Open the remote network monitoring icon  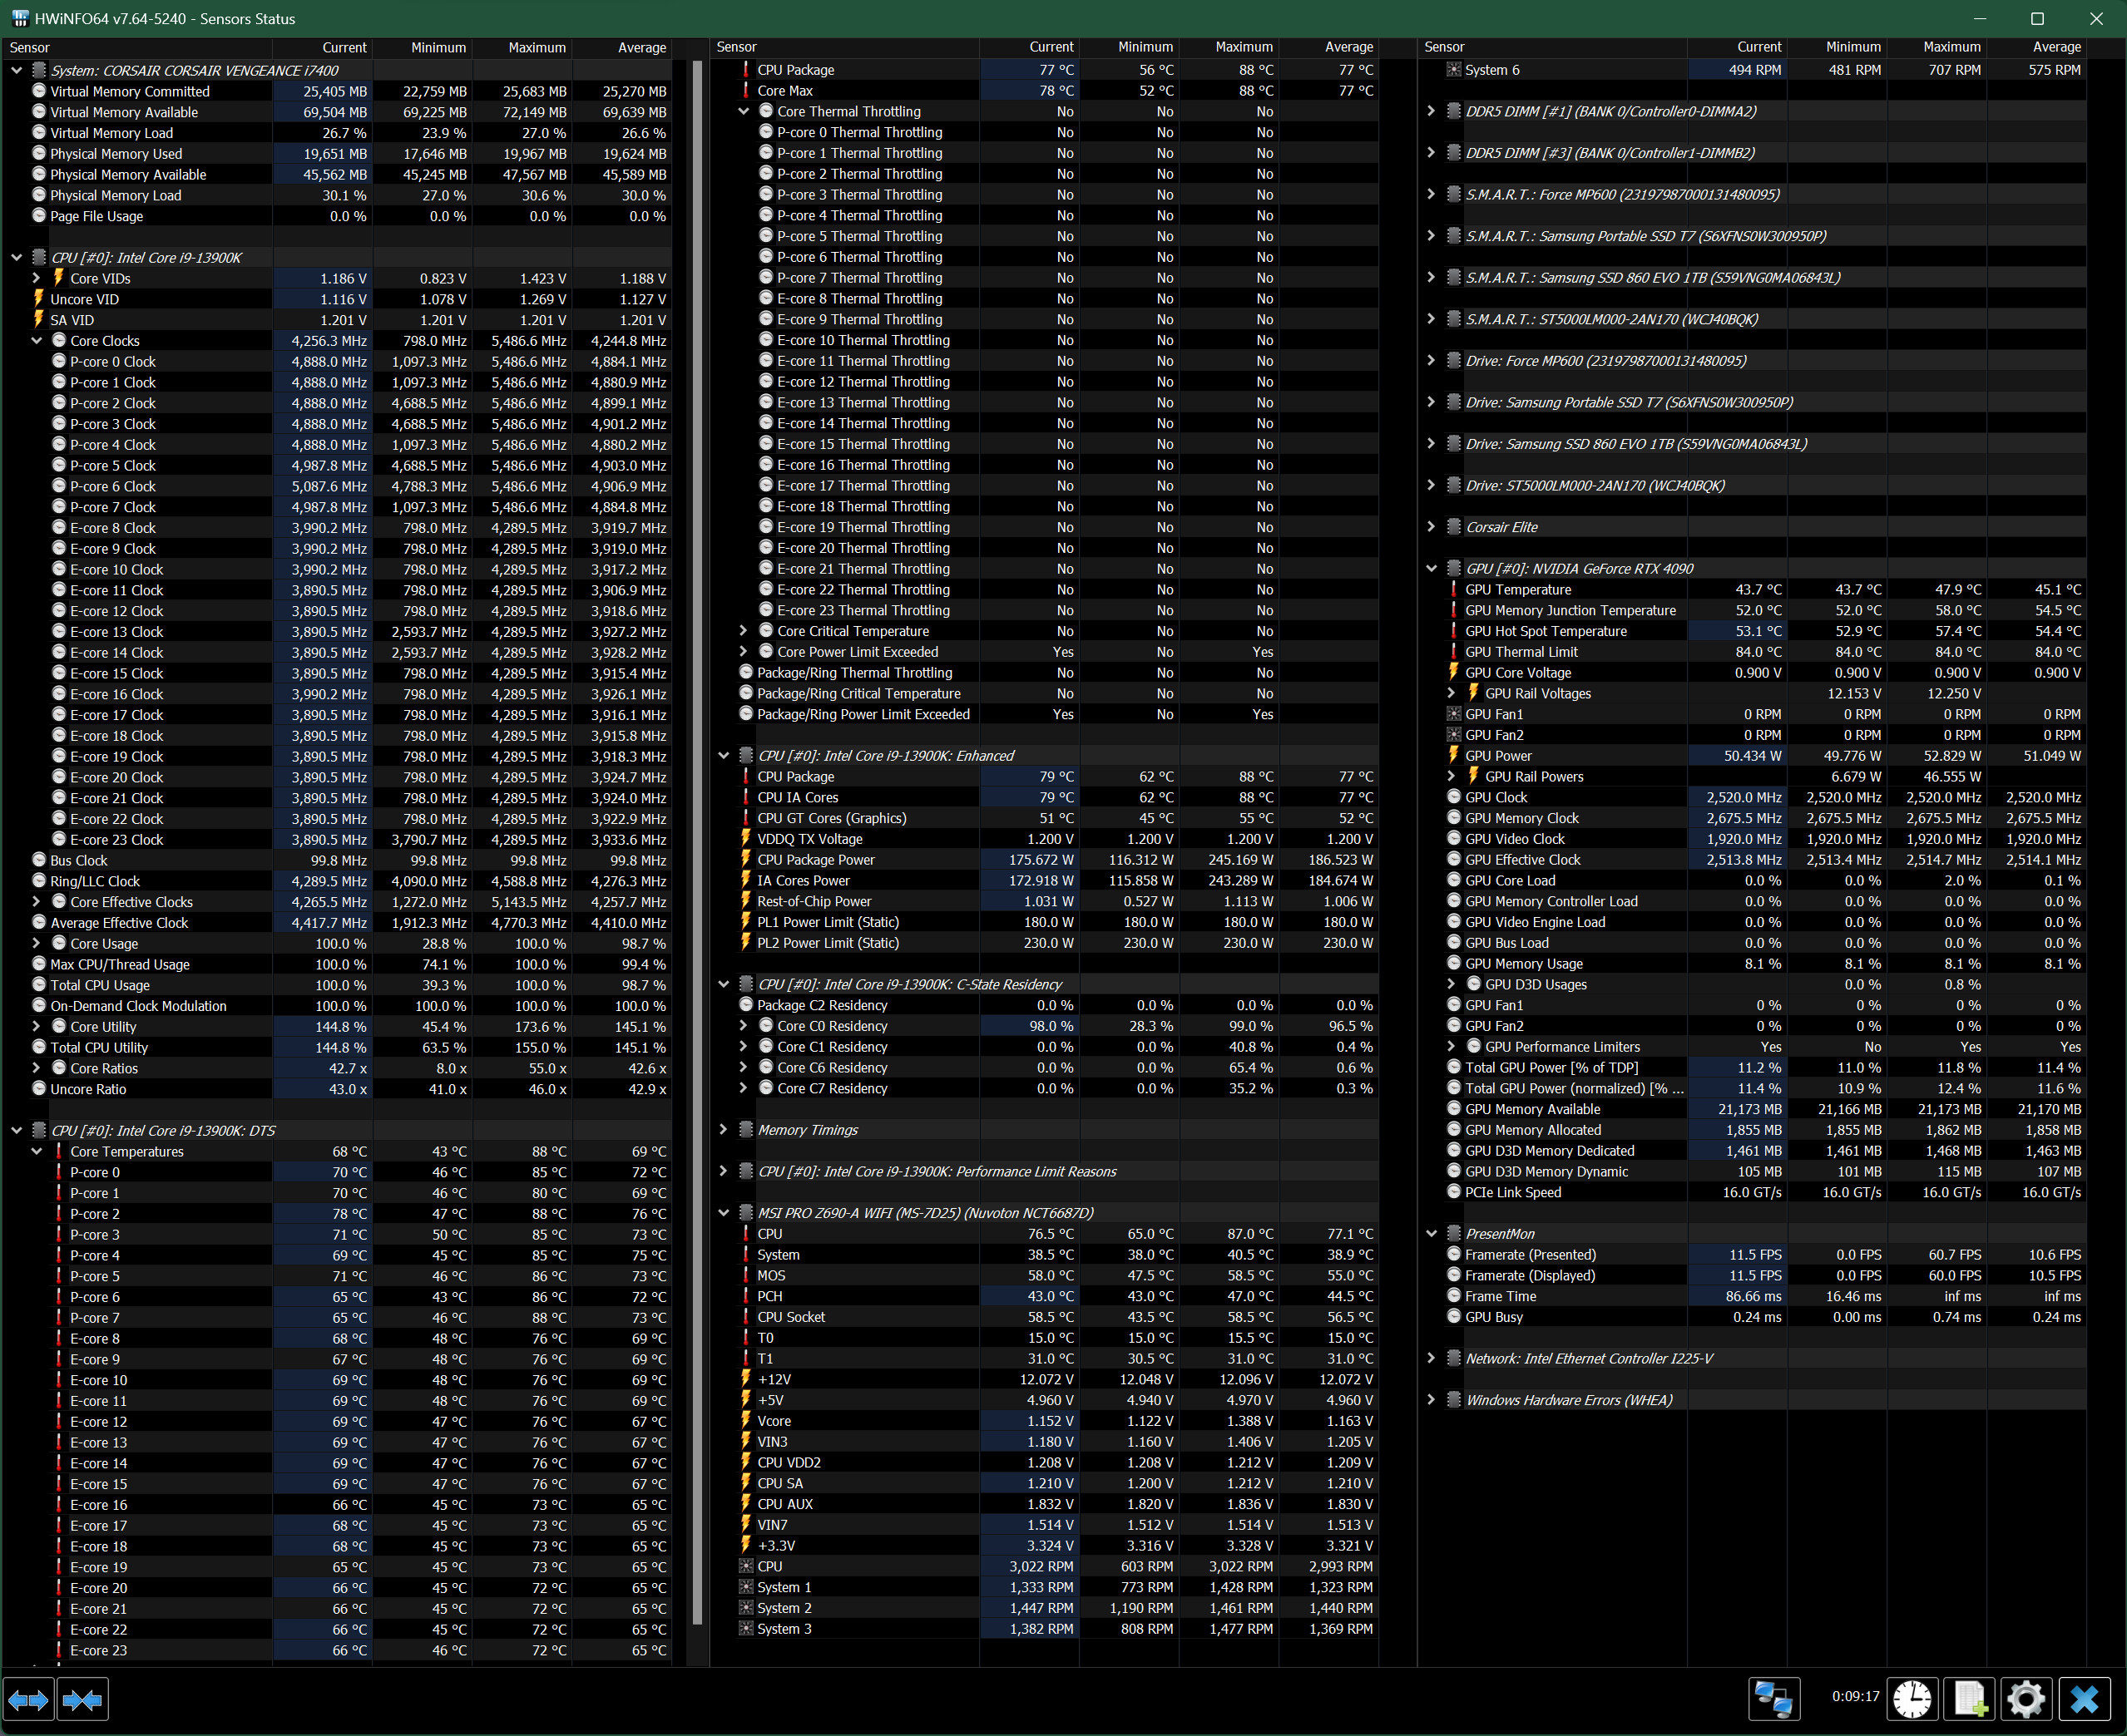click(1773, 1699)
